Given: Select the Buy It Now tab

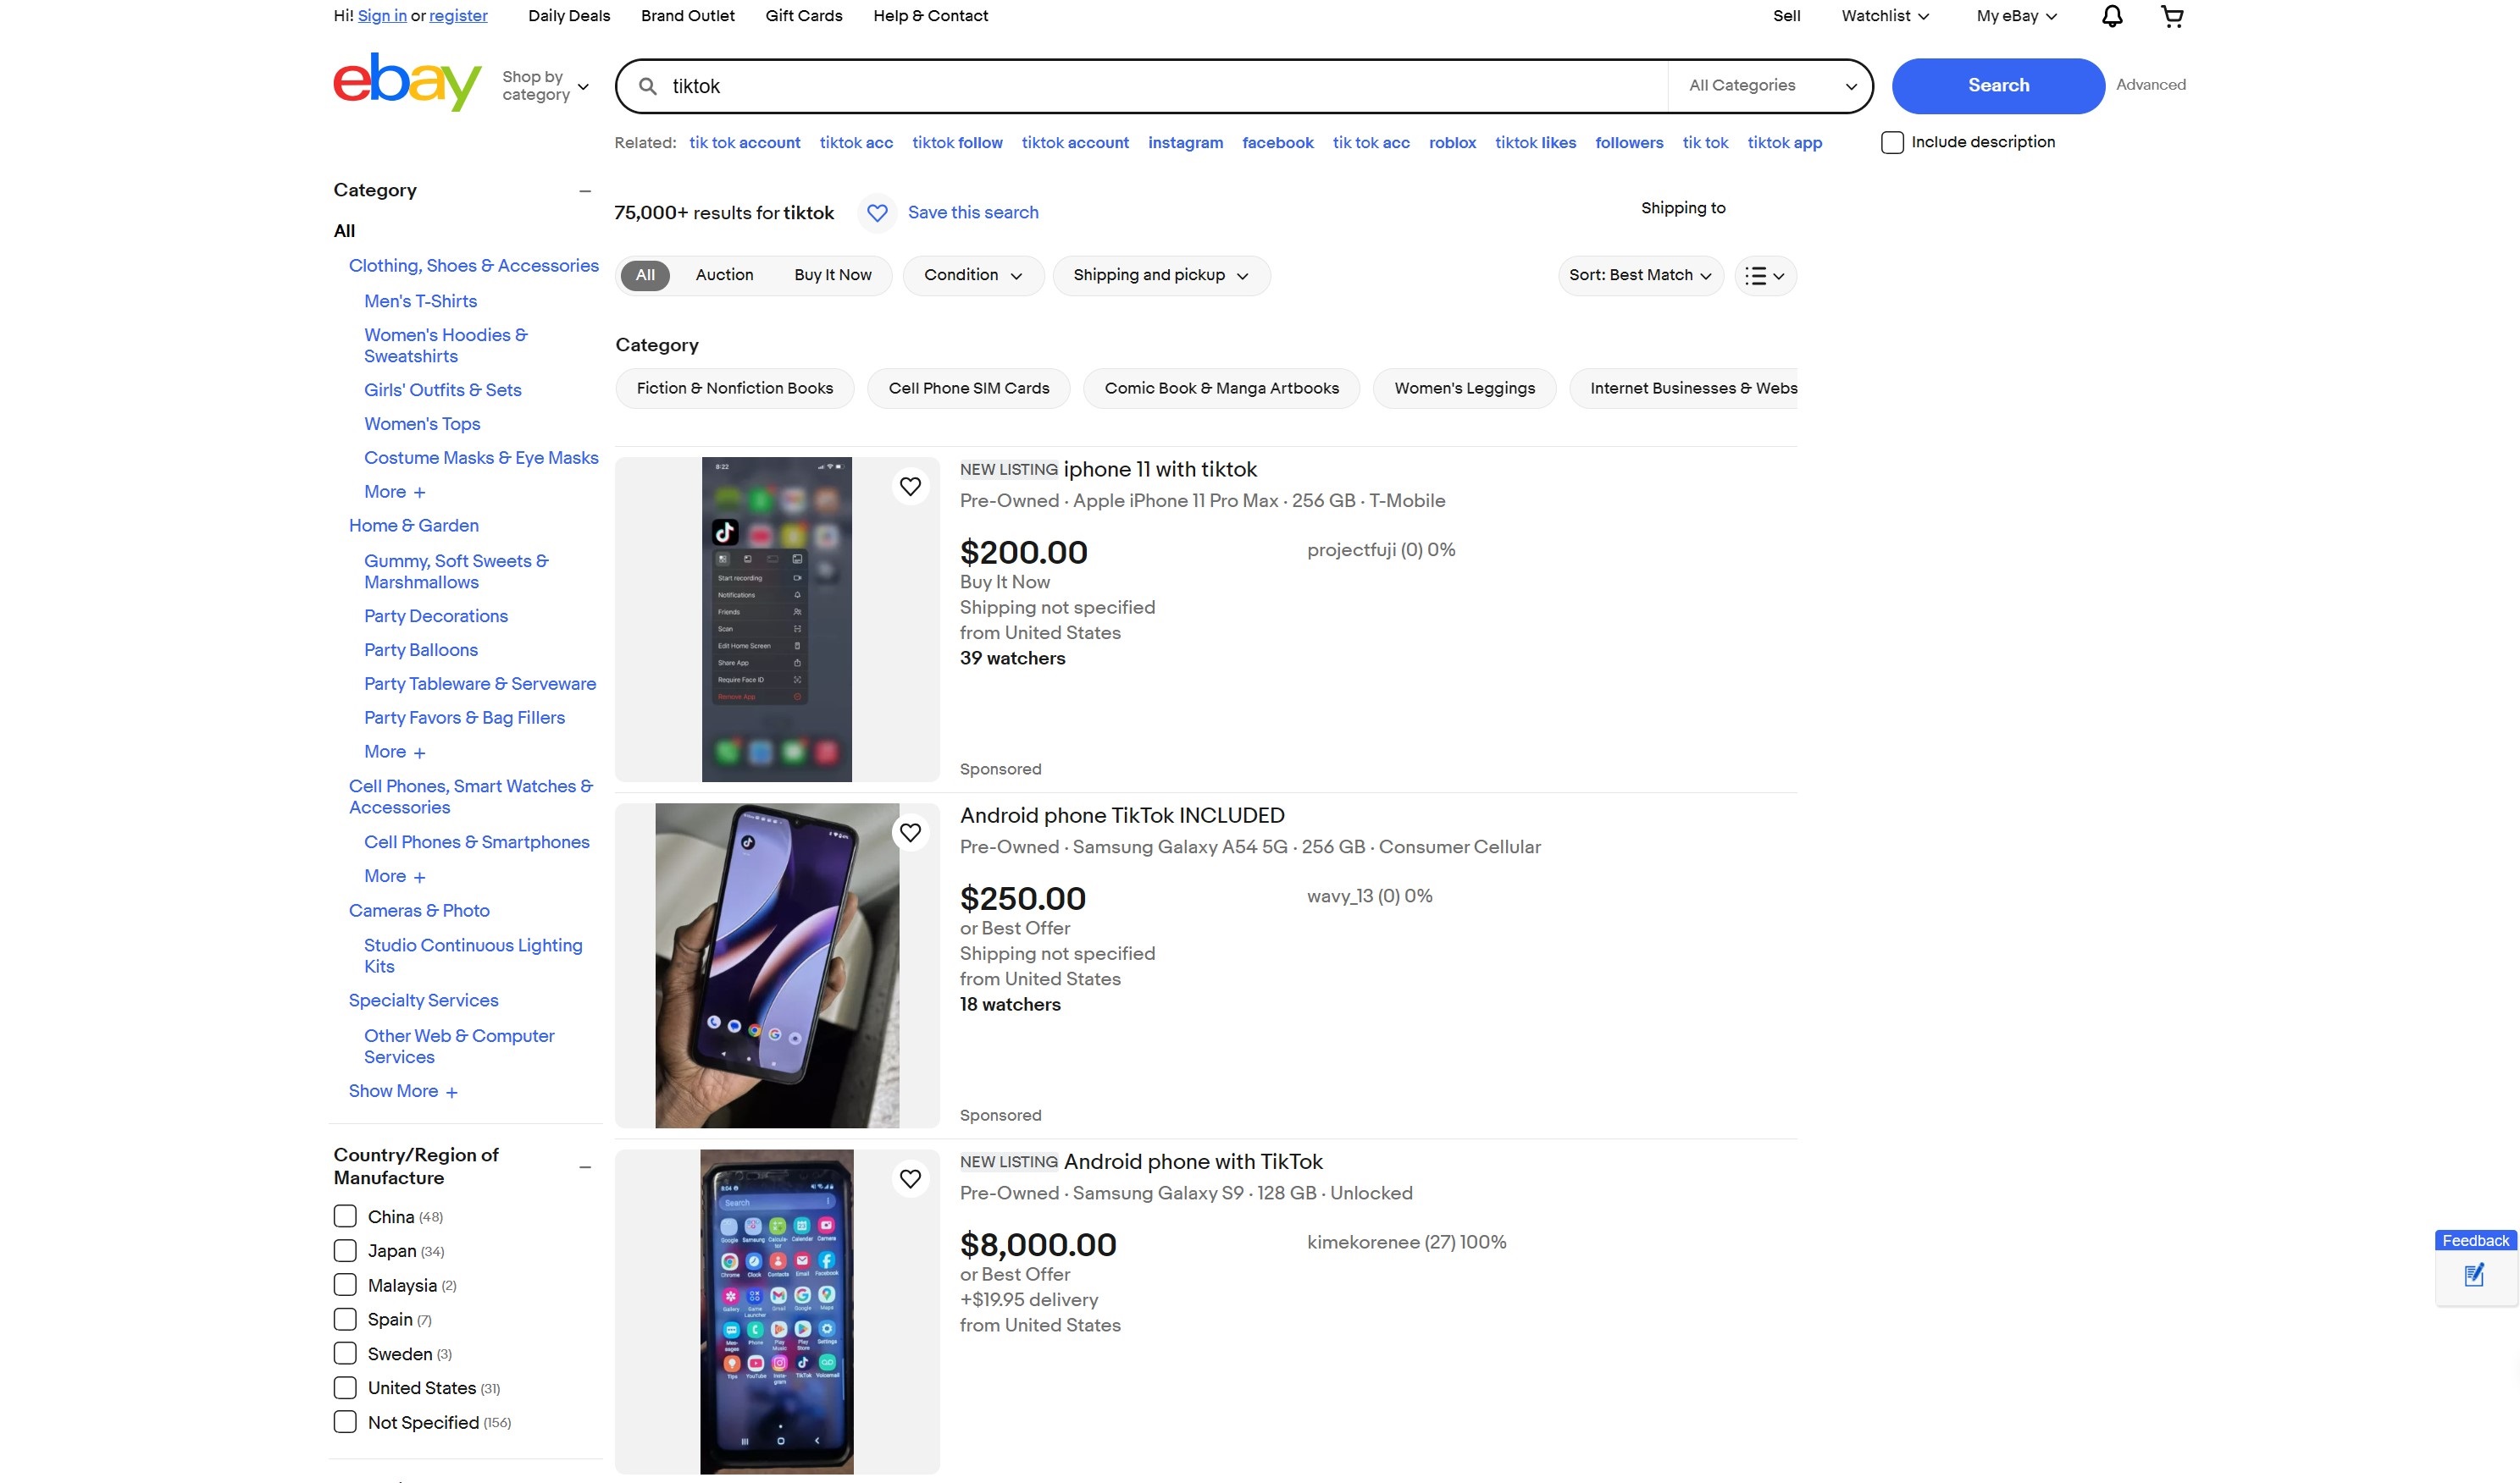Looking at the screenshot, I should pyautogui.click(x=832, y=276).
